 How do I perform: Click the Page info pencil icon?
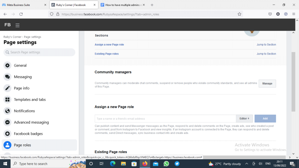coord(7,88)
